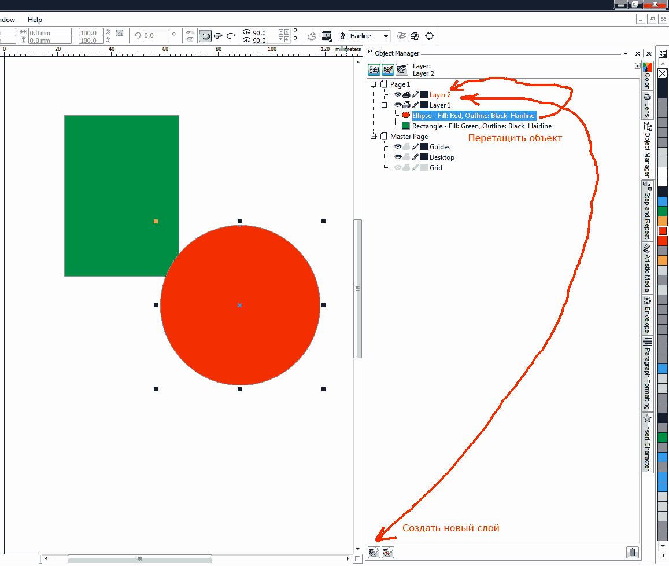
Task: Click the trash Delete icon in Object Manager
Action: [633, 552]
